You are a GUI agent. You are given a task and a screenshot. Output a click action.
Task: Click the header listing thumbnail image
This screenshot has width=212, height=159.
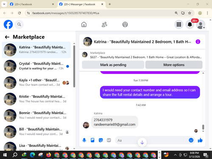click(x=87, y=42)
